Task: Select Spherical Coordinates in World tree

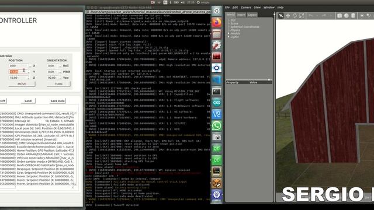Action: point(245,27)
